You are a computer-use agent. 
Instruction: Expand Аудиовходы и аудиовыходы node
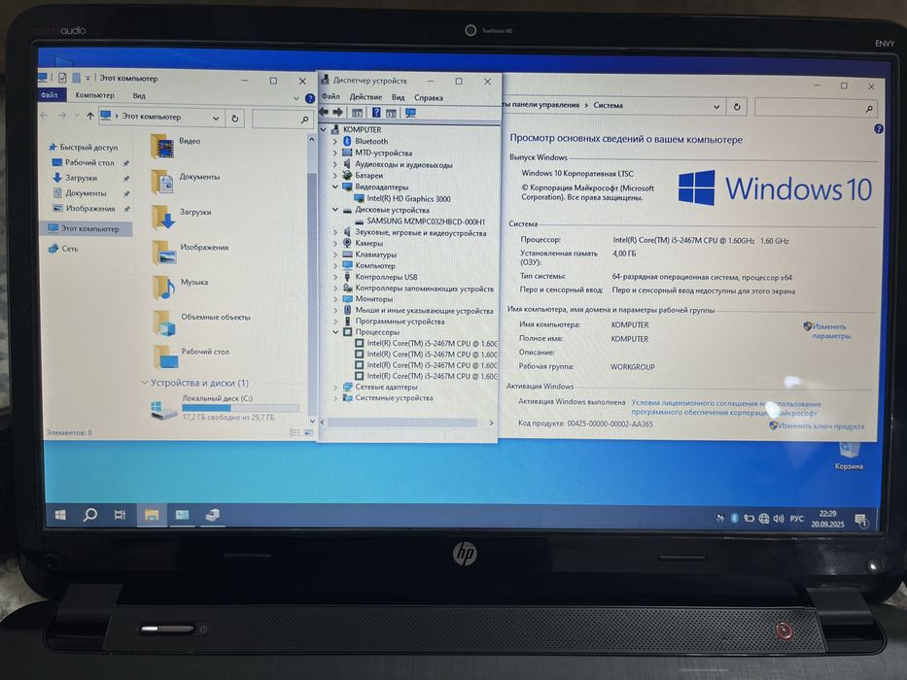pyautogui.click(x=335, y=164)
